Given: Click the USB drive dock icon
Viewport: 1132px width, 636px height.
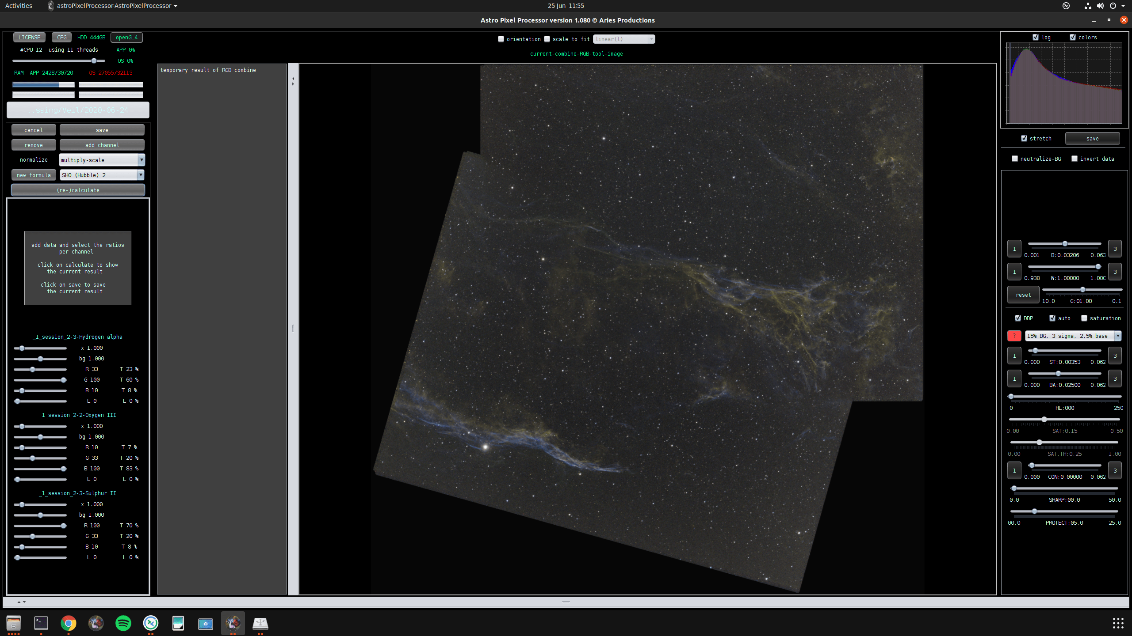Looking at the screenshot, I should click(260, 623).
